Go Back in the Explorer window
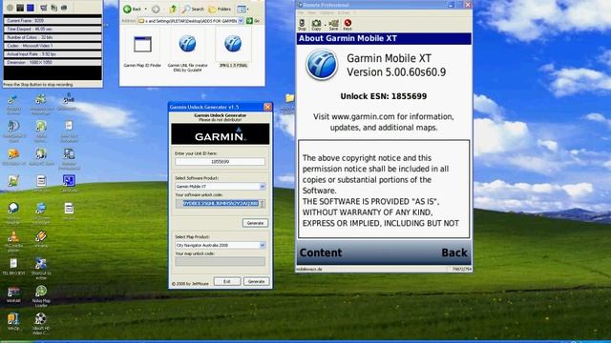611x343 pixels. [x=132, y=9]
